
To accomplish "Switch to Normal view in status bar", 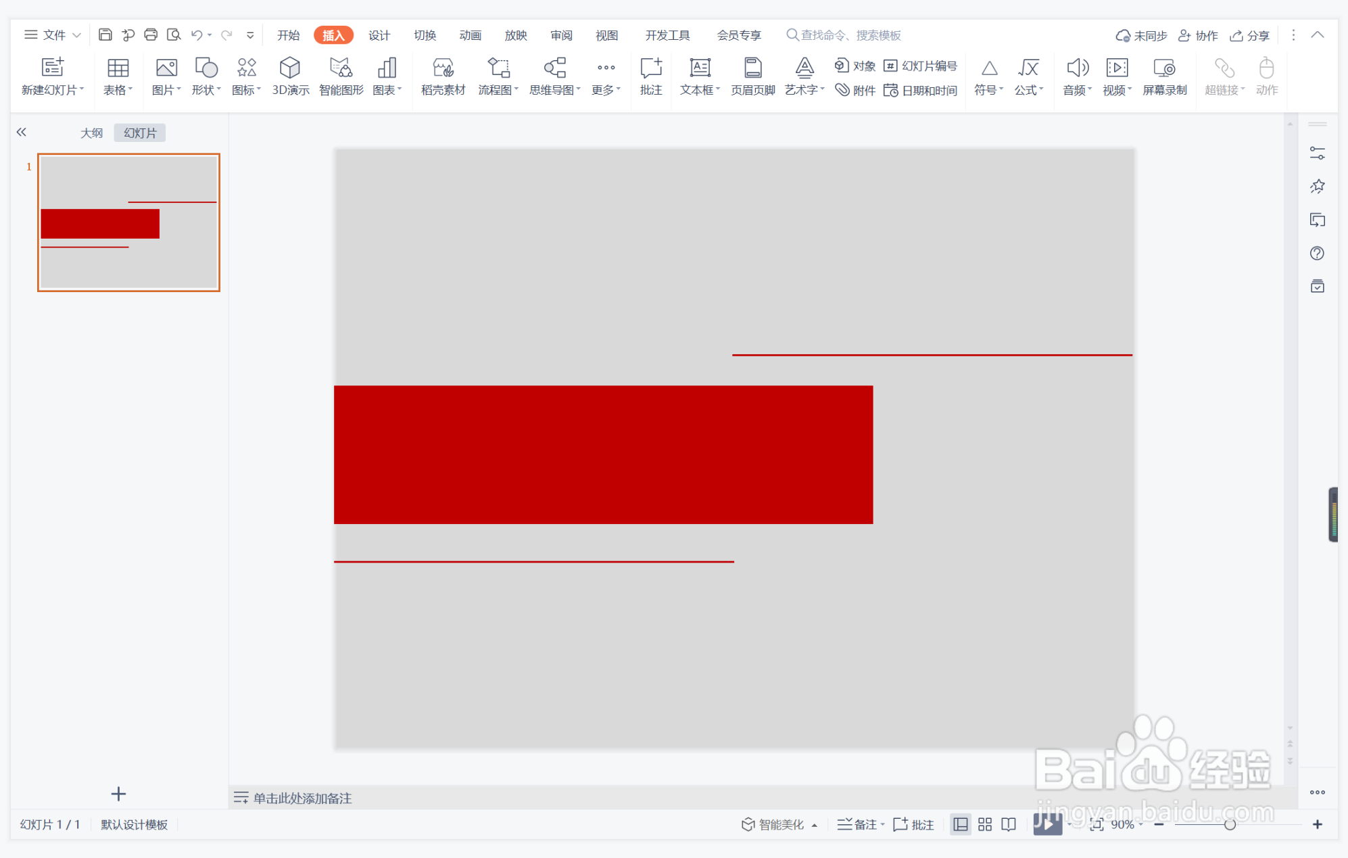I will pyautogui.click(x=960, y=824).
